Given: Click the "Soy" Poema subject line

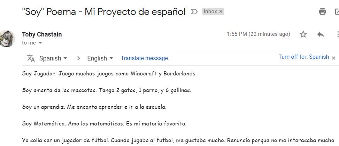Looking at the screenshot, I should (104, 12).
